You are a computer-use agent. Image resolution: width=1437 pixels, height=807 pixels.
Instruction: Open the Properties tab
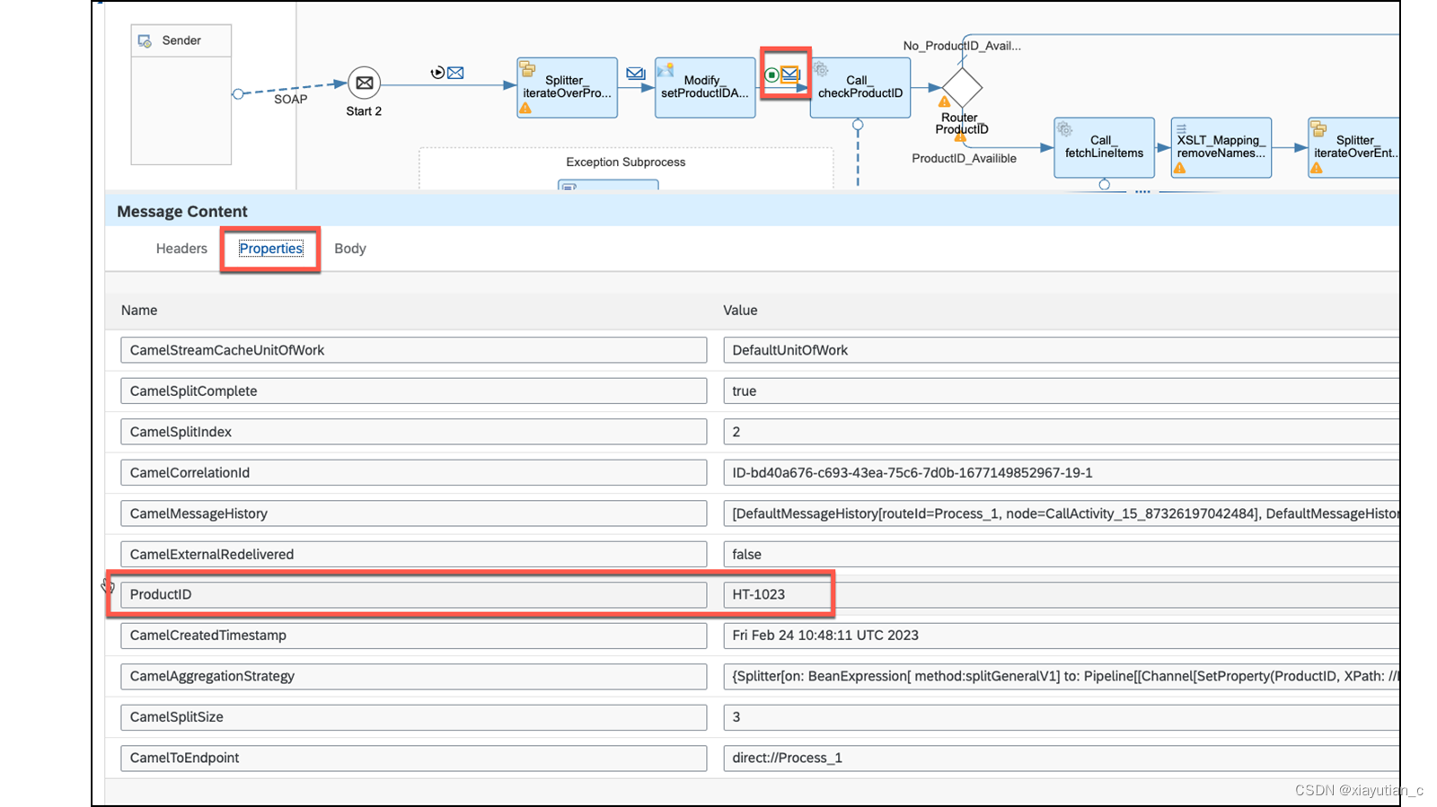(x=270, y=249)
